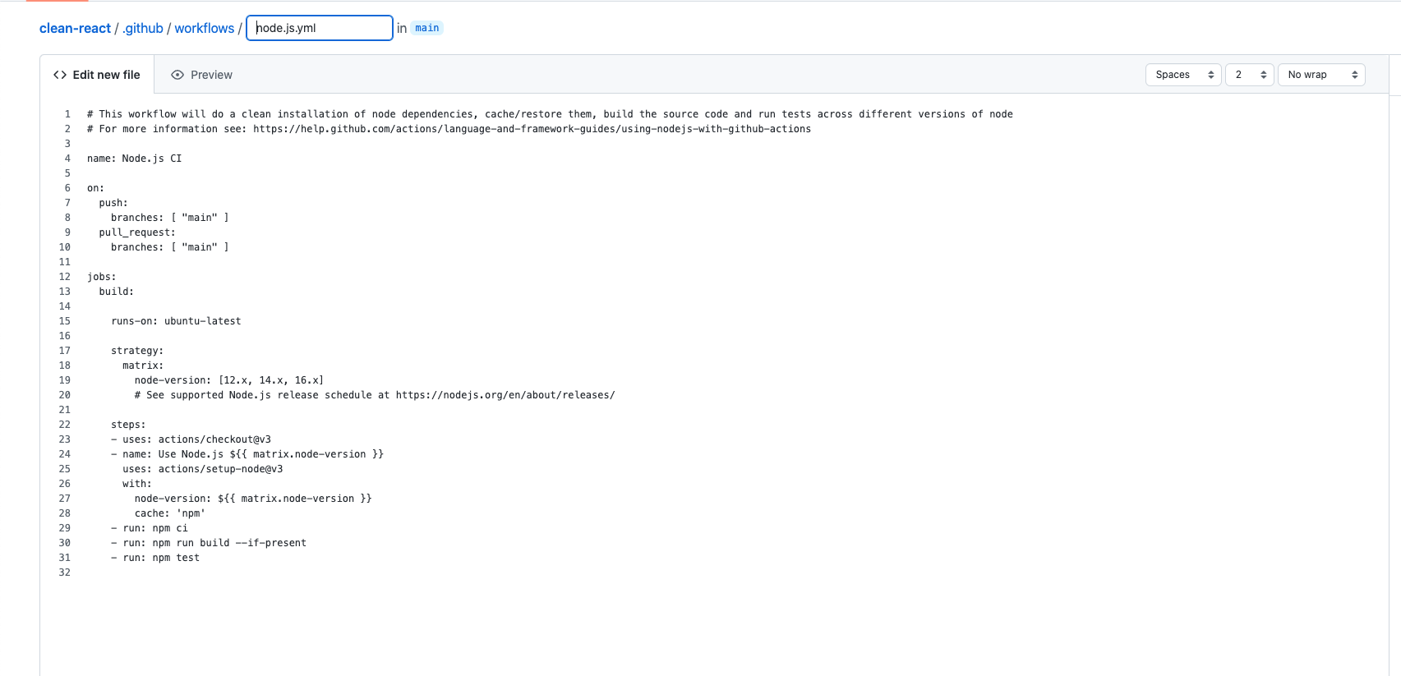Open the .github folder breadcrumb
The image size is (1401, 676).
coord(143,28)
